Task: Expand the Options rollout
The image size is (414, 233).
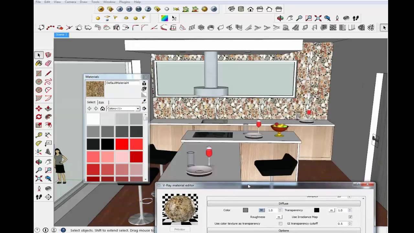Action: click(x=284, y=230)
